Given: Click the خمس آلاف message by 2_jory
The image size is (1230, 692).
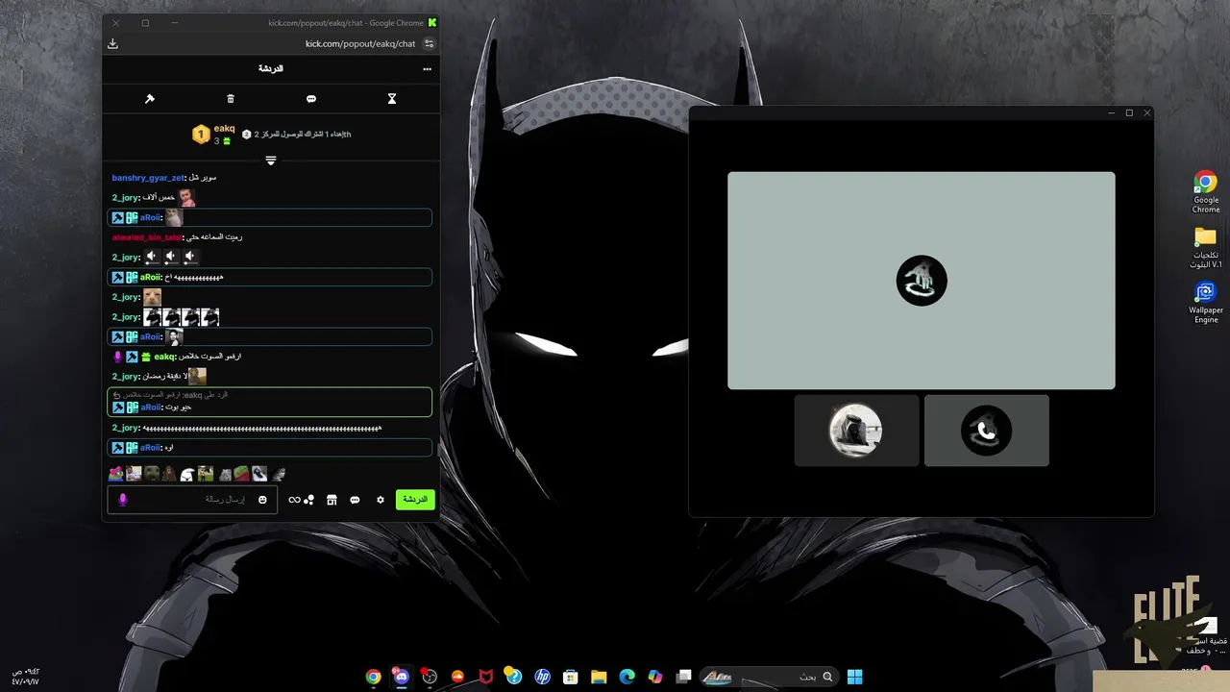Looking at the screenshot, I should point(154,198).
